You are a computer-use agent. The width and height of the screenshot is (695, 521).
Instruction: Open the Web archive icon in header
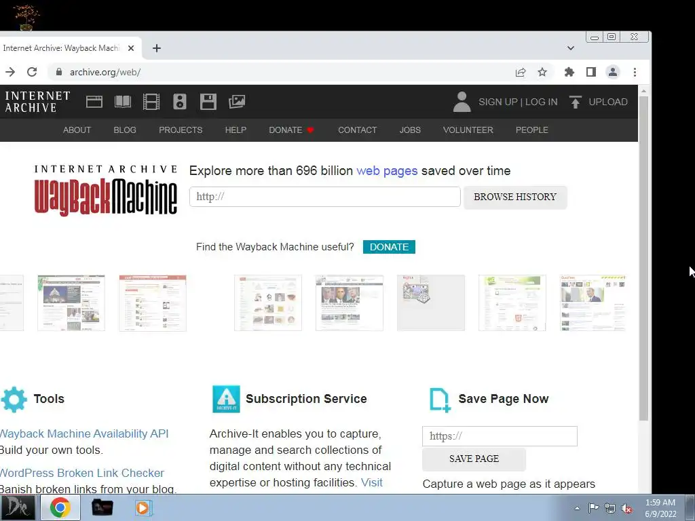click(94, 102)
